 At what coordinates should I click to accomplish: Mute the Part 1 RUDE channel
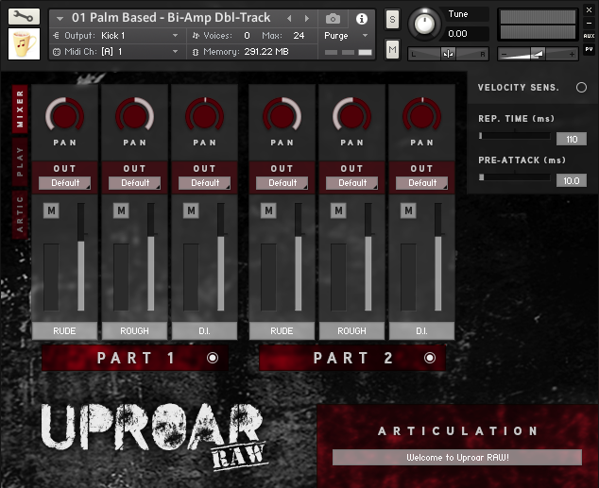point(51,210)
